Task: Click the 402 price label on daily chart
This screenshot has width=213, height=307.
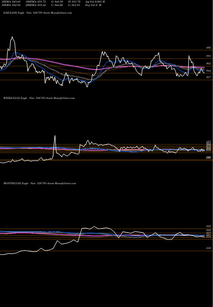Action: coord(208,48)
